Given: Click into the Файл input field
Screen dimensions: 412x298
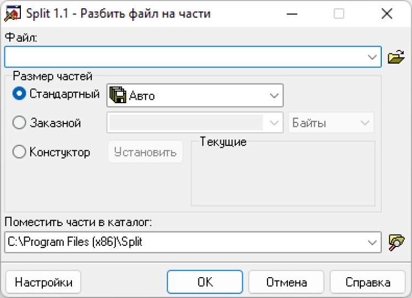Looking at the screenshot, I should (184, 57).
